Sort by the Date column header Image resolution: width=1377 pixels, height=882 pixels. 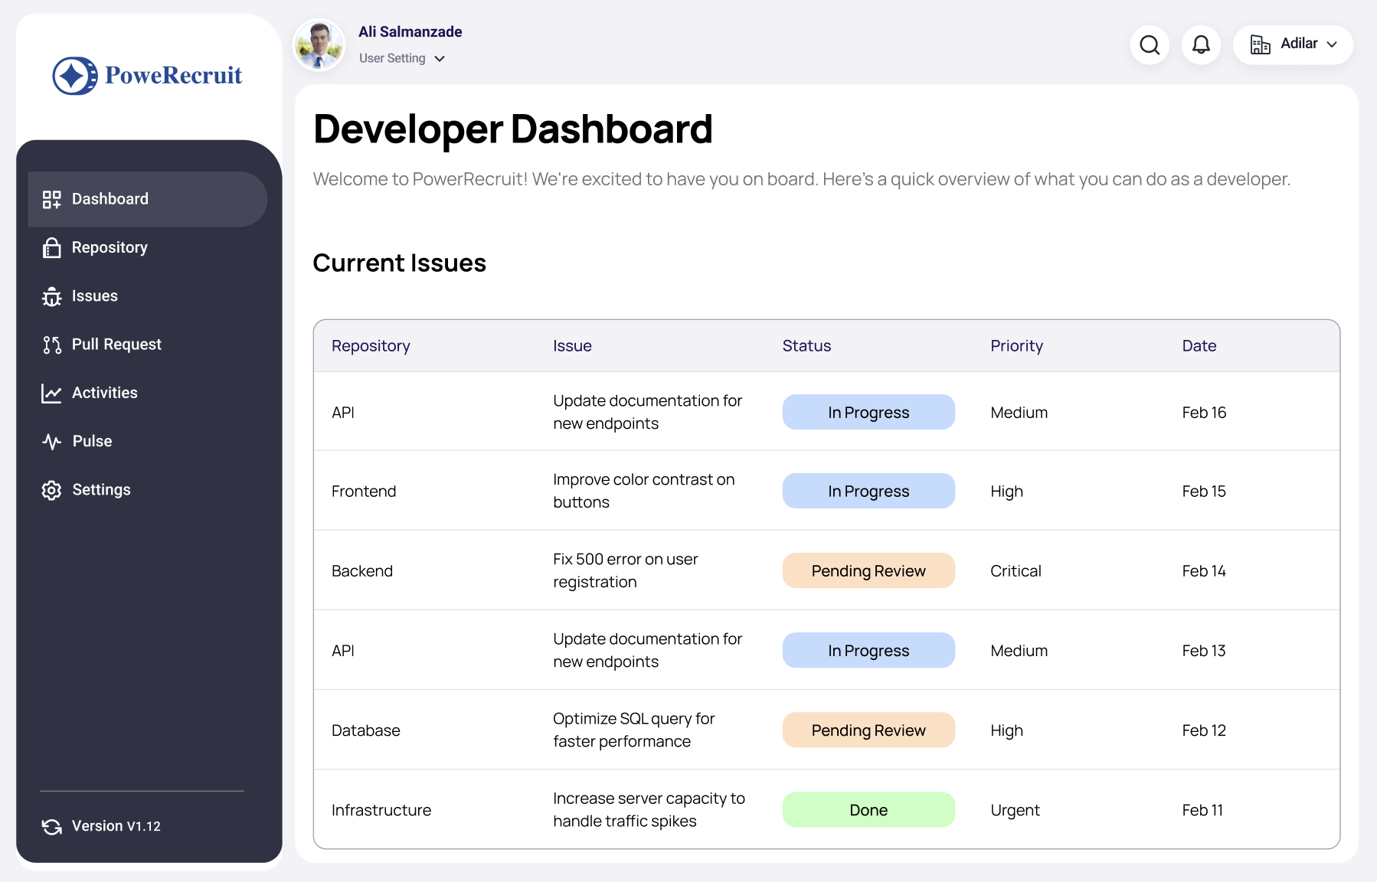pyautogui.click(x=1199, y=346)
